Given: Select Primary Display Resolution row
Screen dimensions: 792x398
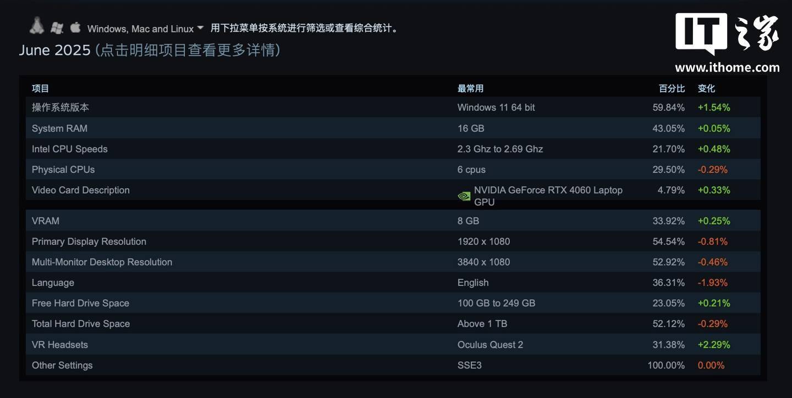Looking at the screenshot, I should [x=393, y=242].
